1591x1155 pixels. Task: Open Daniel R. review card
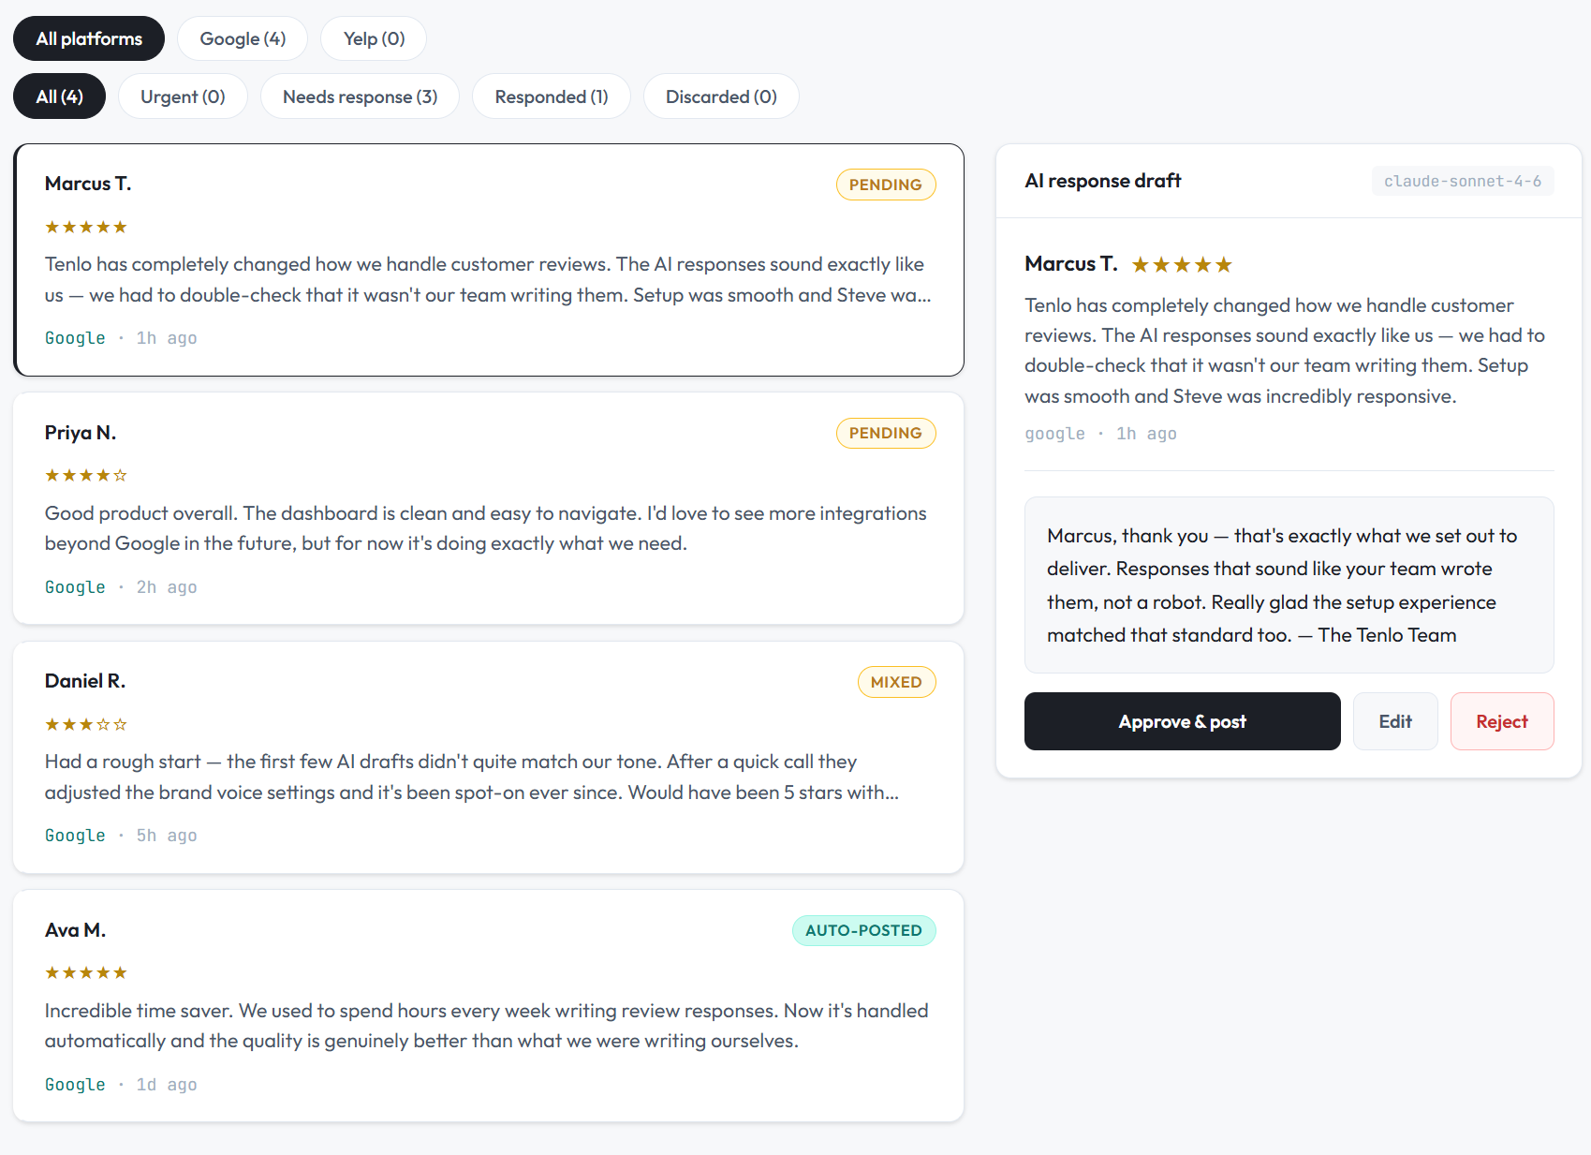click(x=489, y=757)
